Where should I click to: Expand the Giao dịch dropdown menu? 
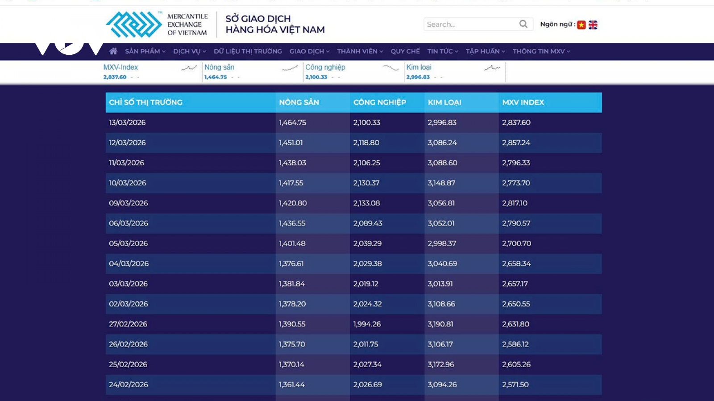tap(309, 51)
